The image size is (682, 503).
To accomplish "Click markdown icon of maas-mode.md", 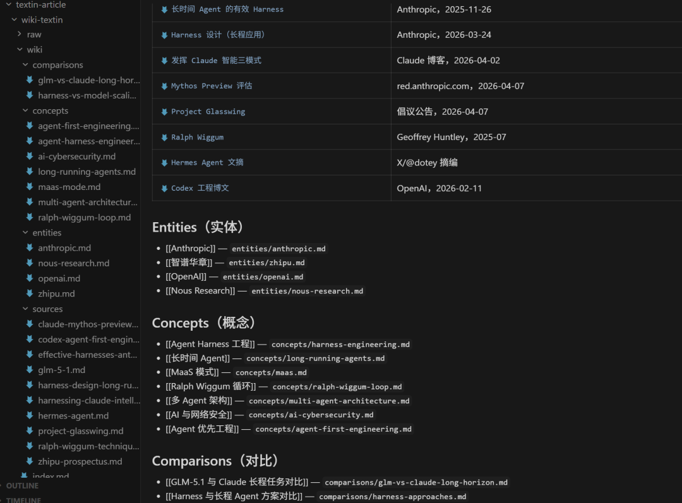I will click(30, 187).
